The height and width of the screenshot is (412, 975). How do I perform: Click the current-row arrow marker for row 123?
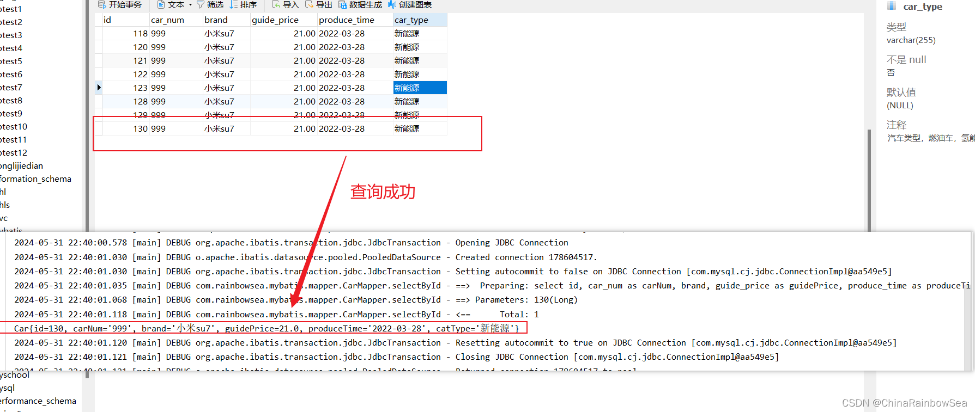click(x=99, y=88)
